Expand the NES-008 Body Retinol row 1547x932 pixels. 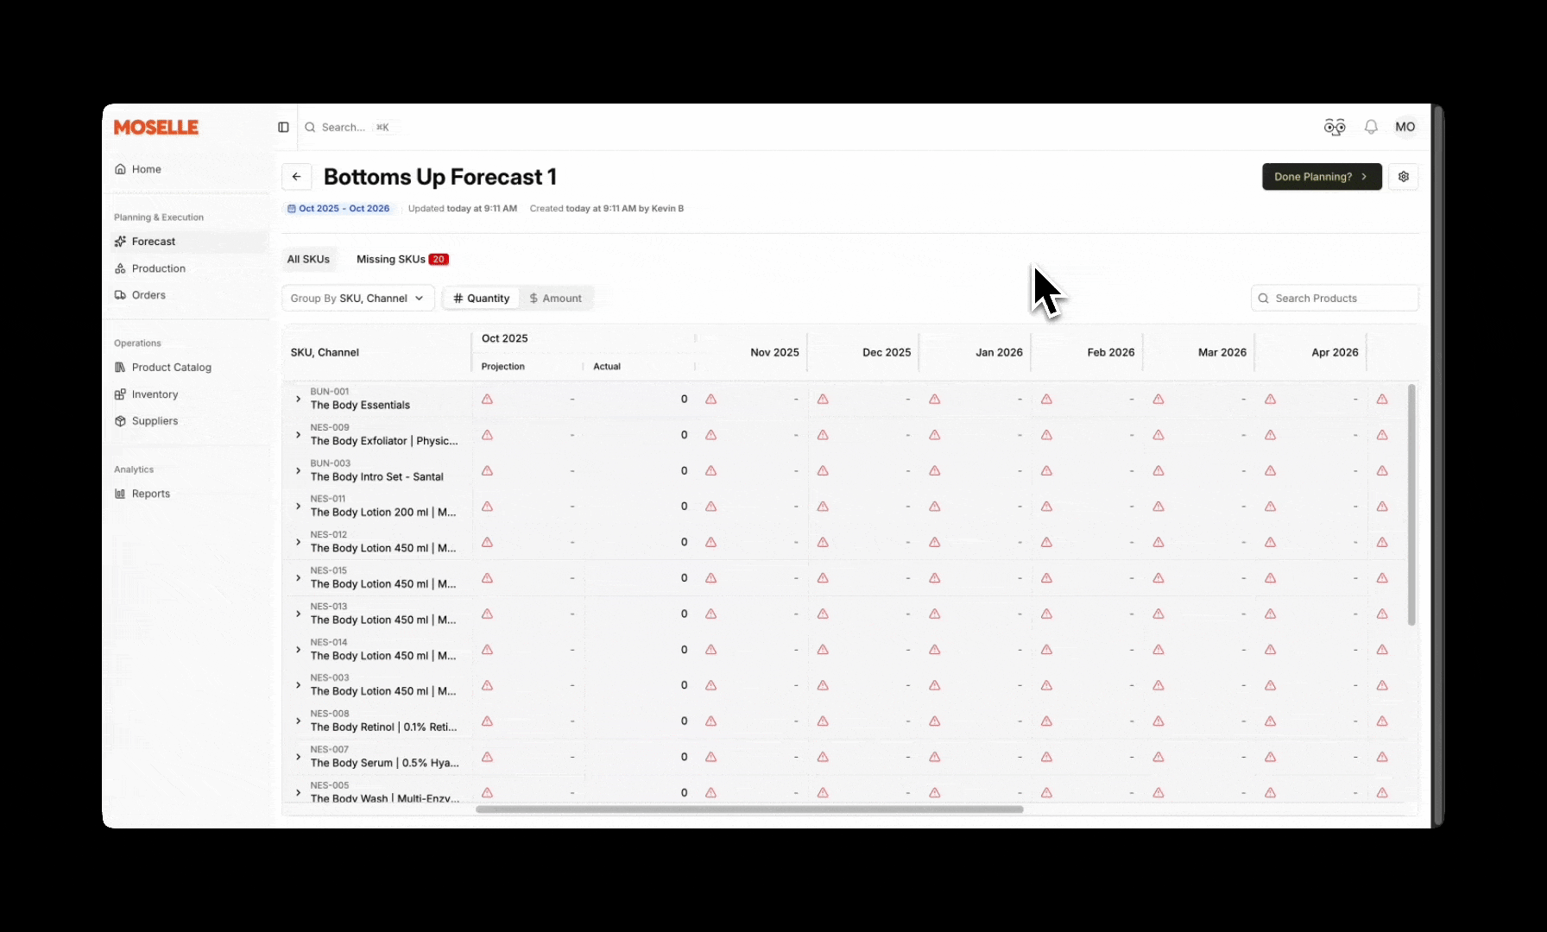(x=298, y=721)
